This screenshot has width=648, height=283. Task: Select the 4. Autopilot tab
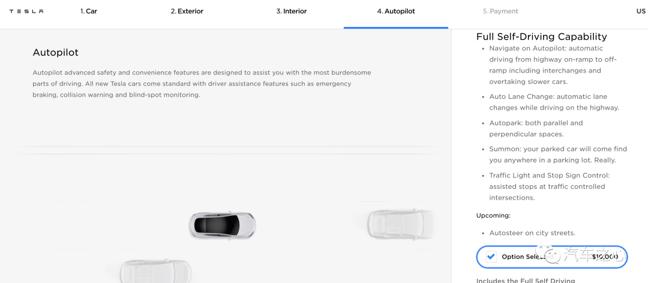[396, 11]
